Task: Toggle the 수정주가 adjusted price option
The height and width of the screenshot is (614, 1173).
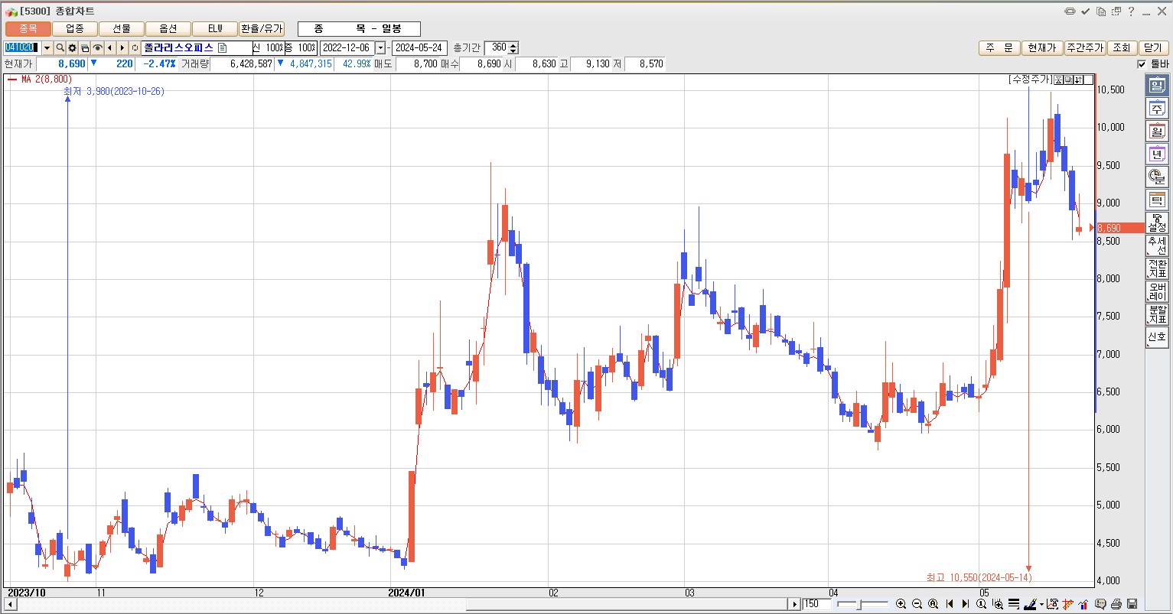Action: (x=1030, y=80)
